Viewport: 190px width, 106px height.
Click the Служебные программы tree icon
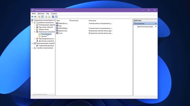pos(35,23)
